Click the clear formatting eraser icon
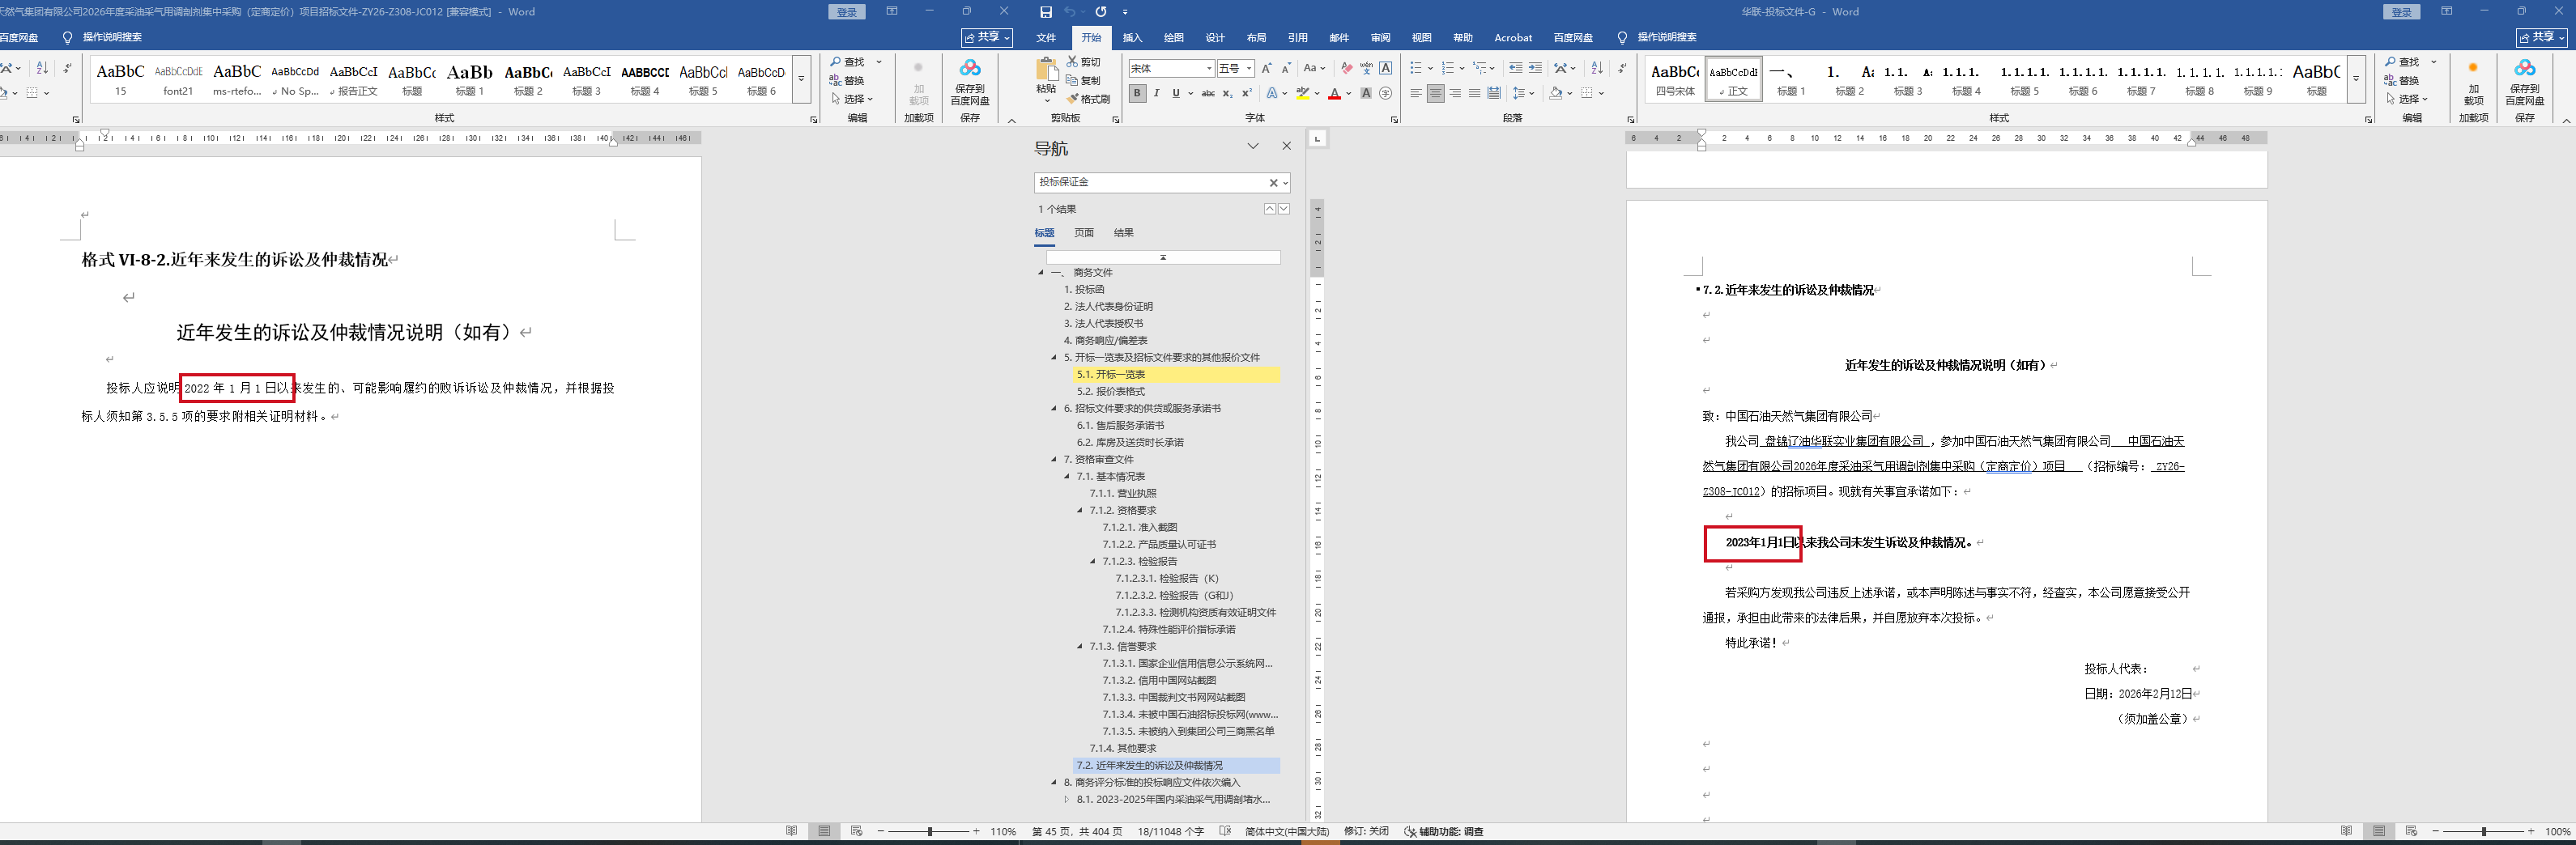2576x845 pixels. [x=1347, y=68]
